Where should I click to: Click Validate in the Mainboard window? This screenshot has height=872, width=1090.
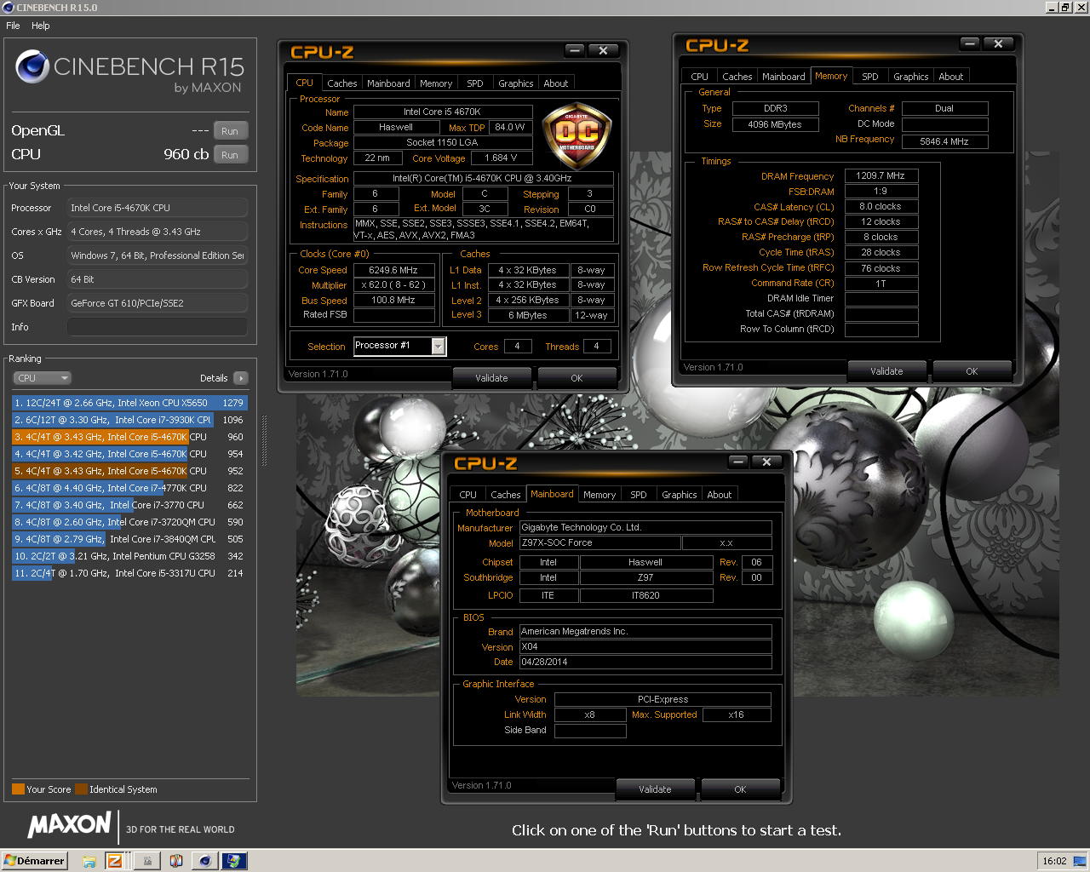[655, 789]
